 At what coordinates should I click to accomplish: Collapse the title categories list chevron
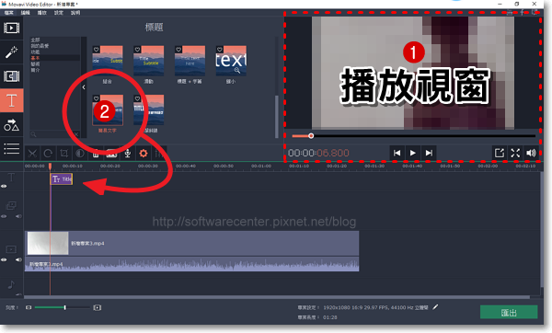point(84,87)
